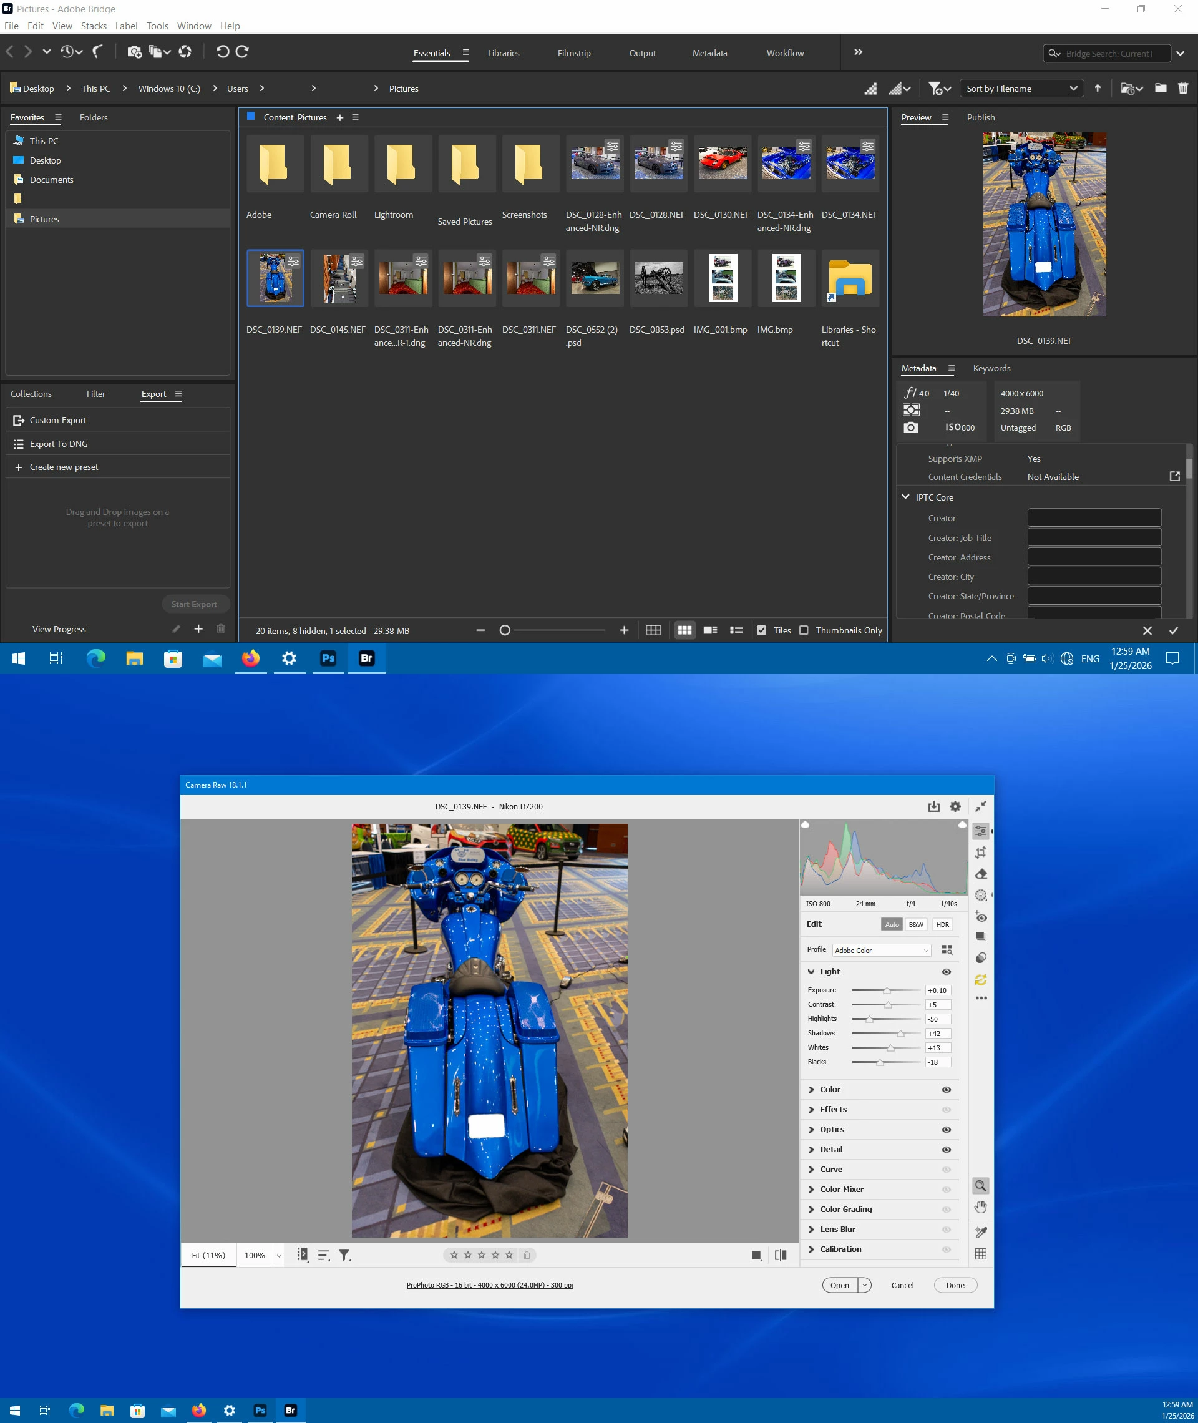Viewport: 1198px width, 1423px height.
Task: Open the Masking tool in Camera Raw
Action: click(x=981, y=895)
